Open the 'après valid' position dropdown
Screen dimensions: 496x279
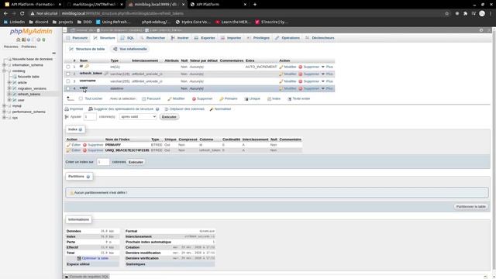click(x=138, y=117)
